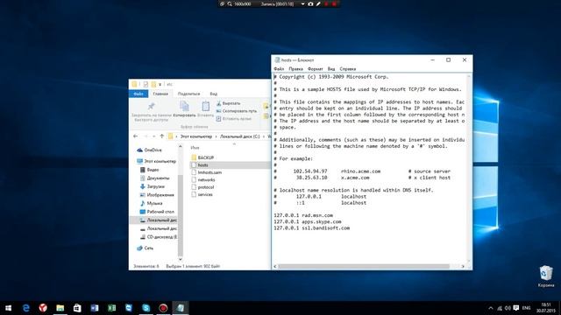Open the Bandicam recorder taskbar icon
Viewport: 561px width, 315px height.
tap(163, 308)
